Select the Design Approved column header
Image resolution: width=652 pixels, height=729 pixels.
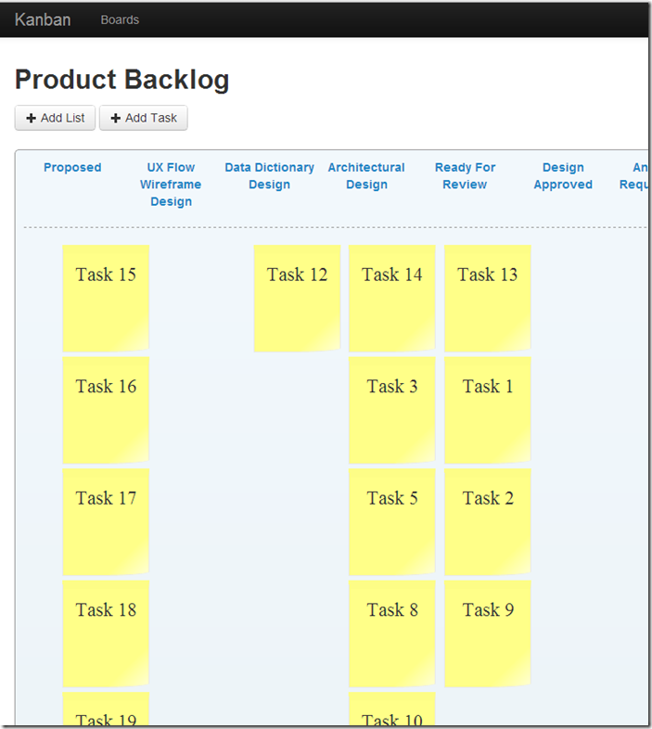(x=563, y=175)
